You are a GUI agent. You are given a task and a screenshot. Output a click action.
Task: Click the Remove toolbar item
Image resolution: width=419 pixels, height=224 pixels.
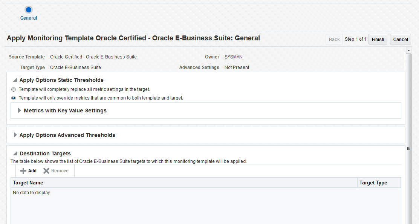60,171
